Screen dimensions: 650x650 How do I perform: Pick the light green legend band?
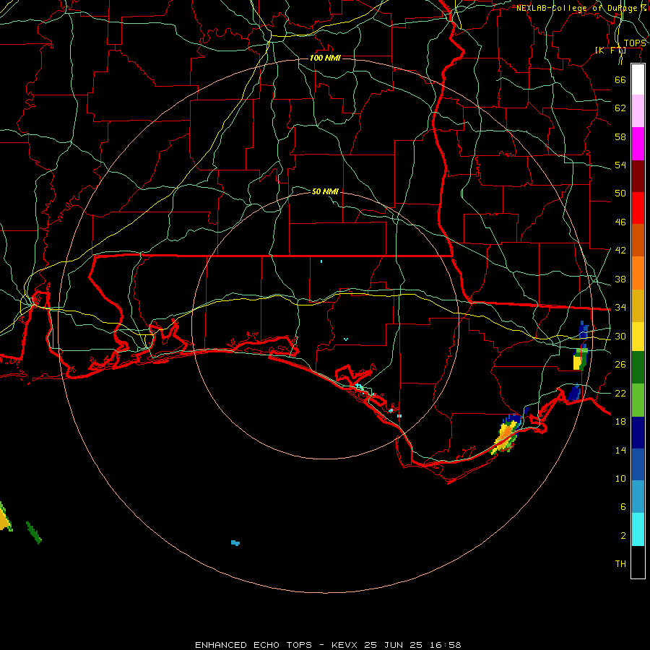tap(638, 400)
